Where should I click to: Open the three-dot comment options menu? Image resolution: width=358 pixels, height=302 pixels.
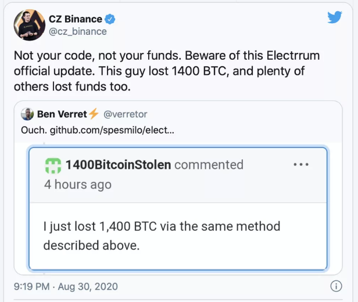pyautogui.click(x=301, y=164)
